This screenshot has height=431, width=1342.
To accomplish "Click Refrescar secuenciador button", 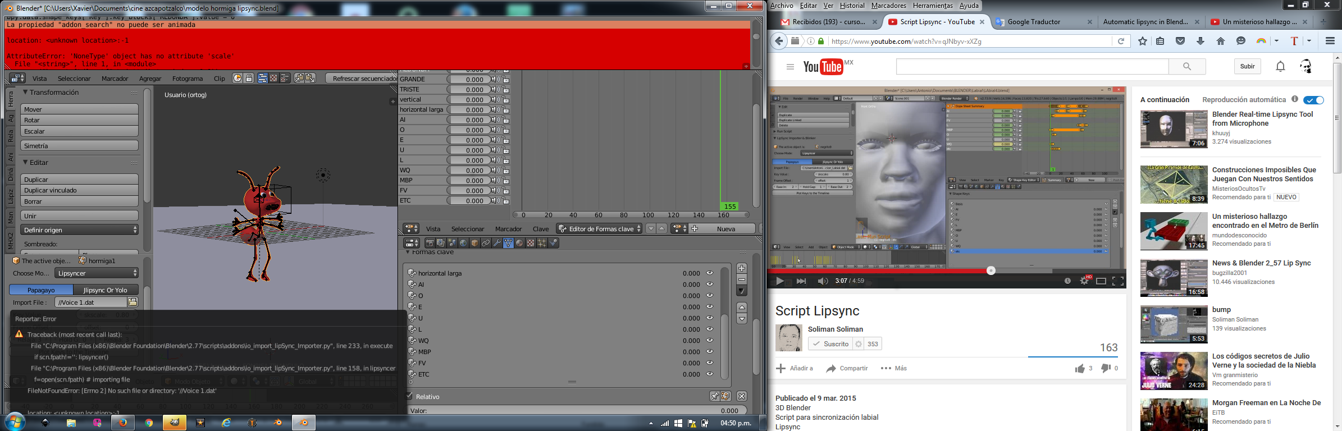I will click(x=362, y=79).
